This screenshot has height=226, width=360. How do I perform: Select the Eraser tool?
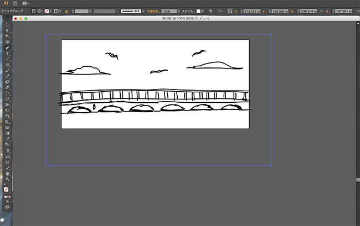[7, 87]
